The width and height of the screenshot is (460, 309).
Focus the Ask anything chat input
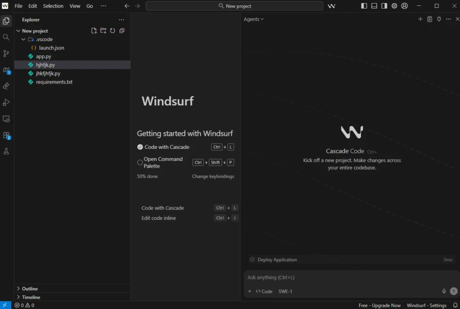pyautogui.click(x=351, y=277)
